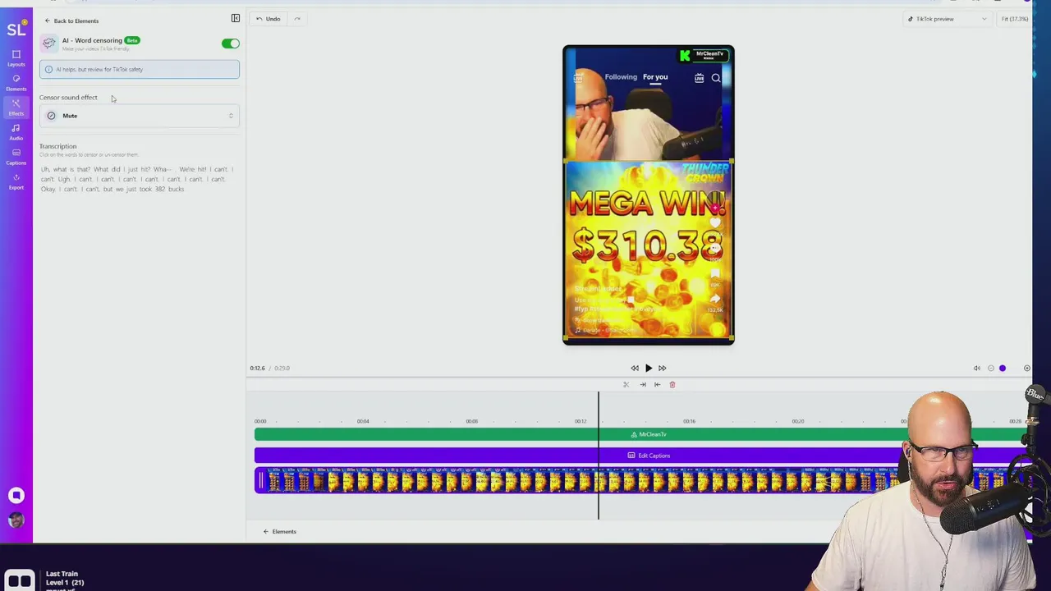Click the 00:04 mark on timeline ruler
The height and width of the screenshot is (591, 1051).
[x=363, y=421]
